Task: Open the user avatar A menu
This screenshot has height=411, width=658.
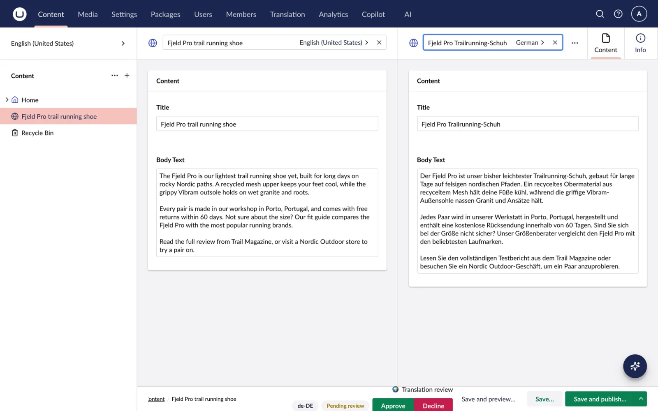Action: [x=639, y=14]
